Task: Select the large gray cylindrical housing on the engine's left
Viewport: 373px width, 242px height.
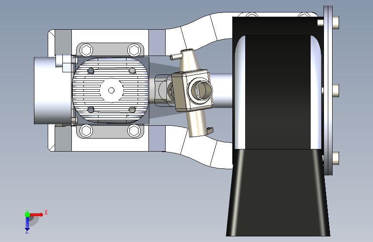Action: [x=53, y=90]
